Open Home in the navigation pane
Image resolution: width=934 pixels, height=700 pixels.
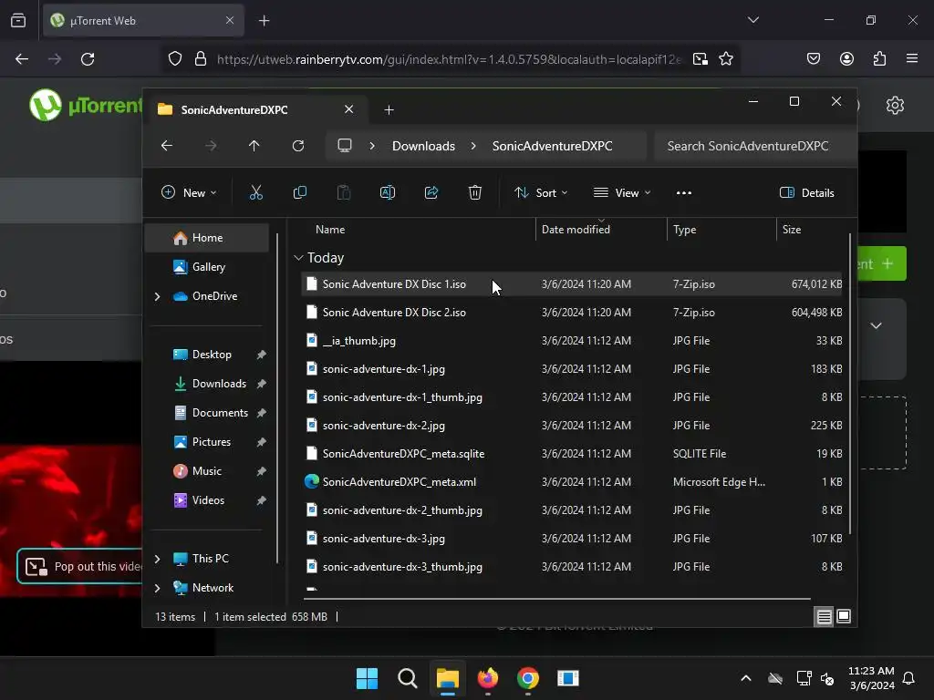click(207, 238)
